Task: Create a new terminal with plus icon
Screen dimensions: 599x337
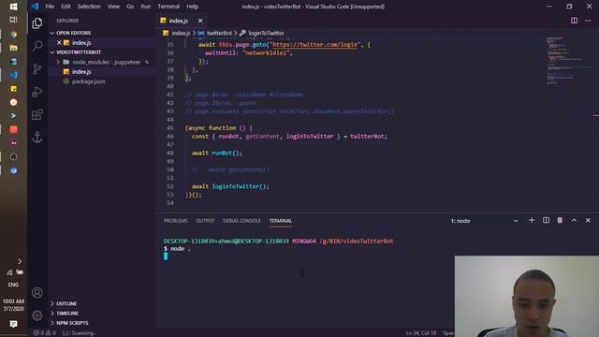Action: [x=532, y=221]
